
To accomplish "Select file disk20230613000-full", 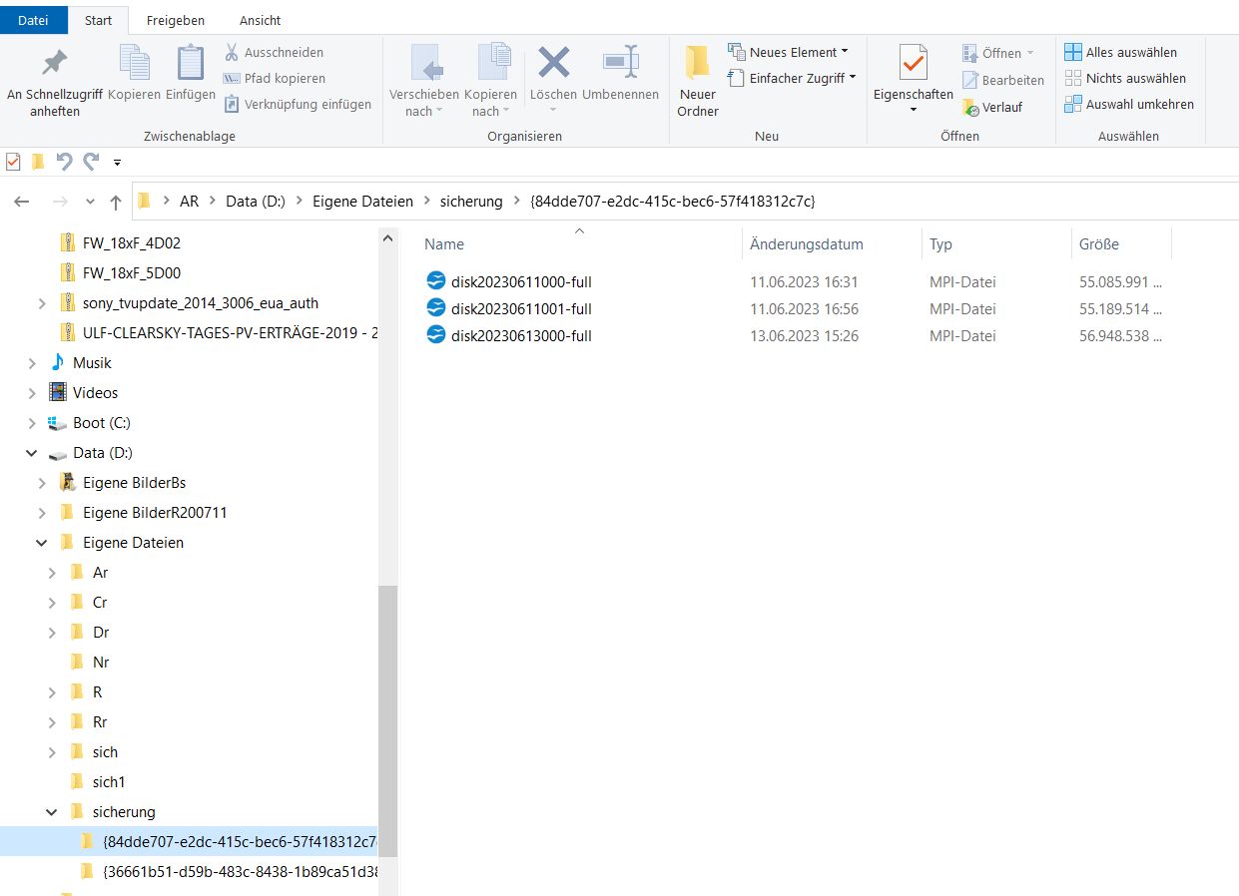I will [521, 335].
